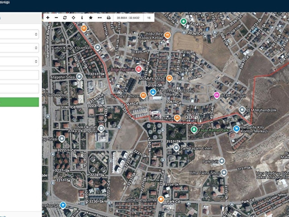Click the 3228. Sk. street label

pos(98,175)
